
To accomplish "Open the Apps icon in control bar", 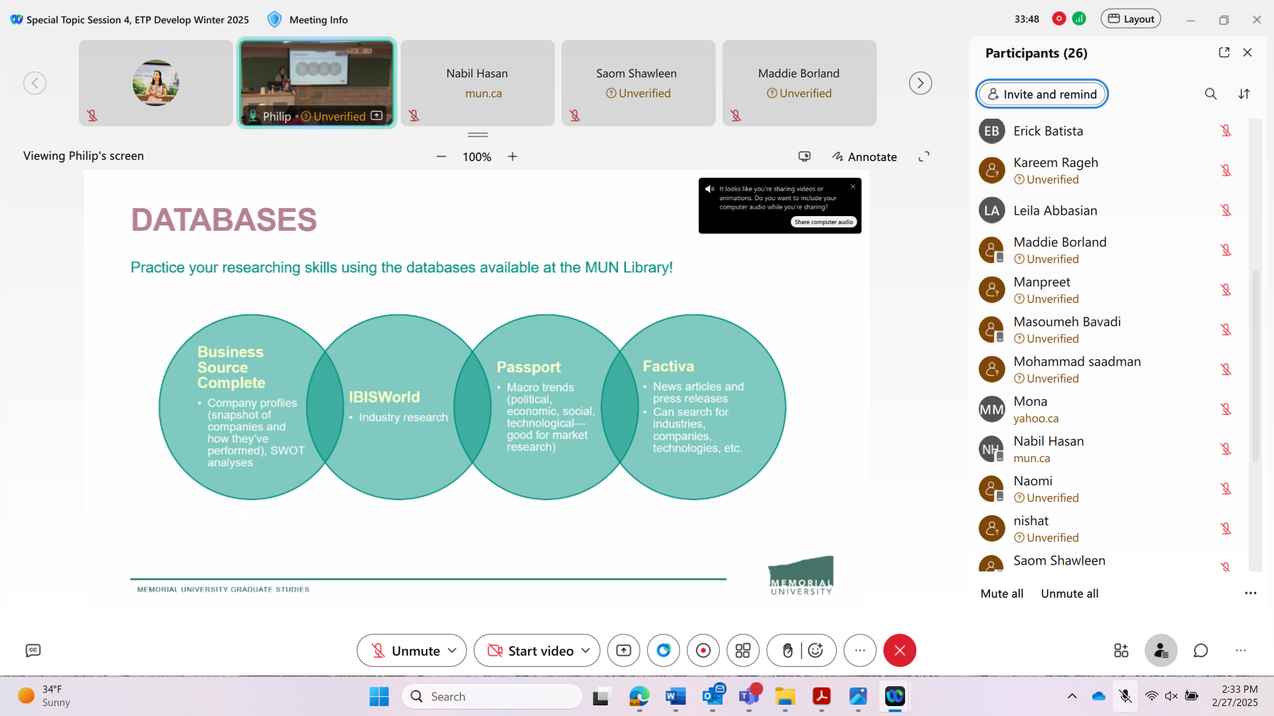I will coord(1121,650).
